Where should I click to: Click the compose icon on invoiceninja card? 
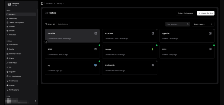coord(153,65)
